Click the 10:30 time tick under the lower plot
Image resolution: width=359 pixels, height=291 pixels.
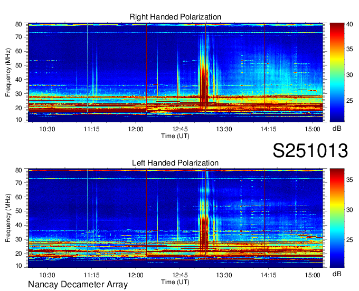point(47,275)
